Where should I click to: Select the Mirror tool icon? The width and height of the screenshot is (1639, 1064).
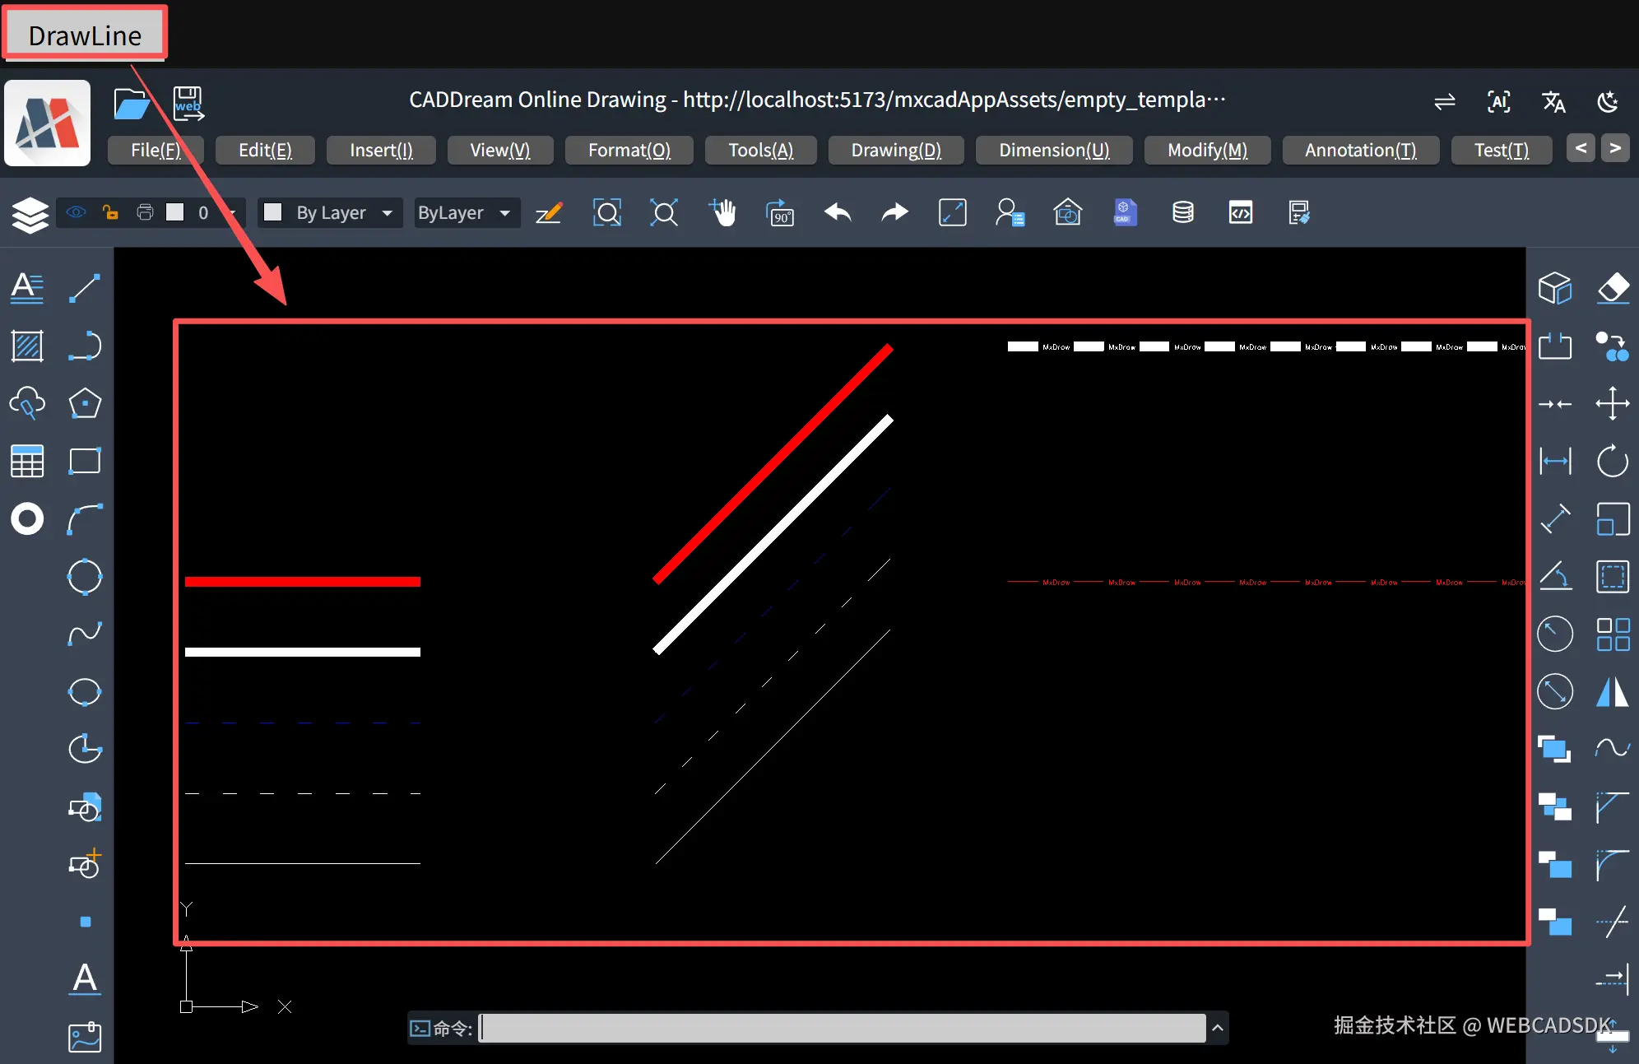(1613, 691)
